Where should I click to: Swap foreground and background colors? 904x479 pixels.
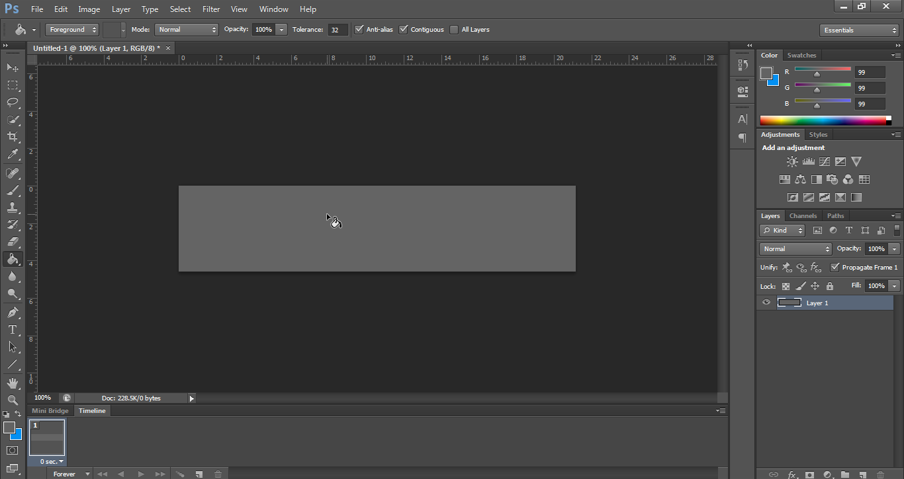click(18, 414)
